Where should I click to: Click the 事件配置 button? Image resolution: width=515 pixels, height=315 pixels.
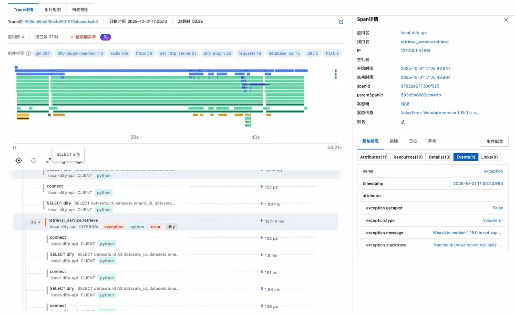tap(494, 142)
